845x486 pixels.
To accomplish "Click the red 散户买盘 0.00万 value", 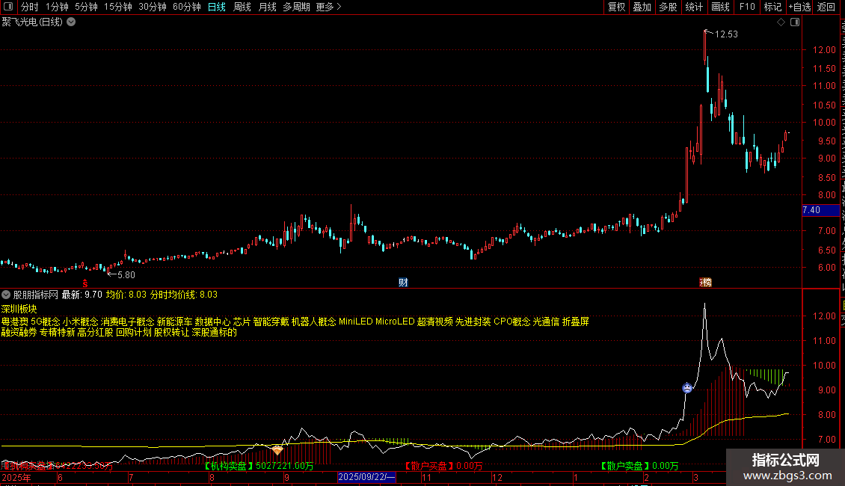I will (x=443, y=466).
